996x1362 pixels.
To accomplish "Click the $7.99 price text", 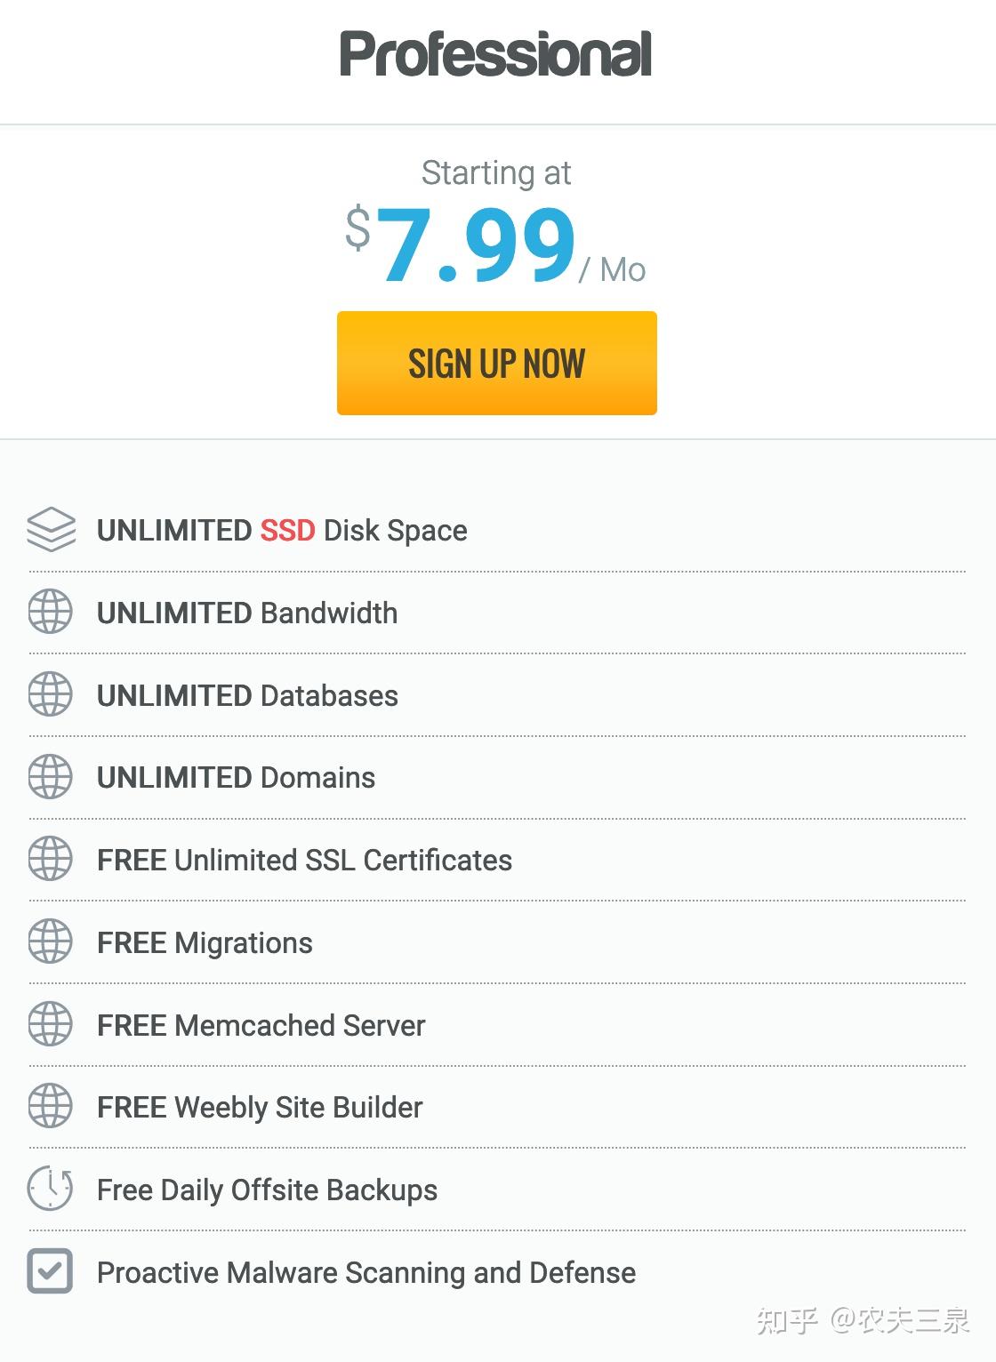I will point(461,244).
